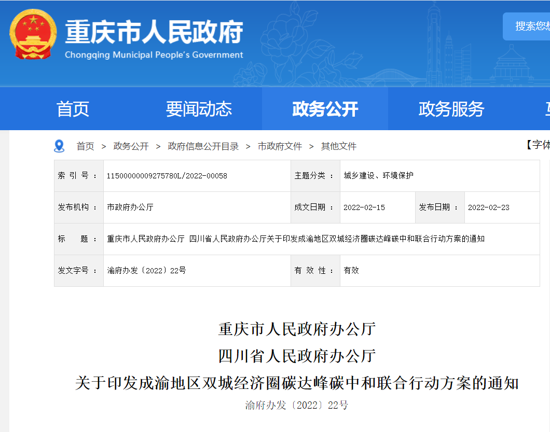The image size is (550, 432).
Task: Click the blue location pin icon
Action: coord(59,146)
